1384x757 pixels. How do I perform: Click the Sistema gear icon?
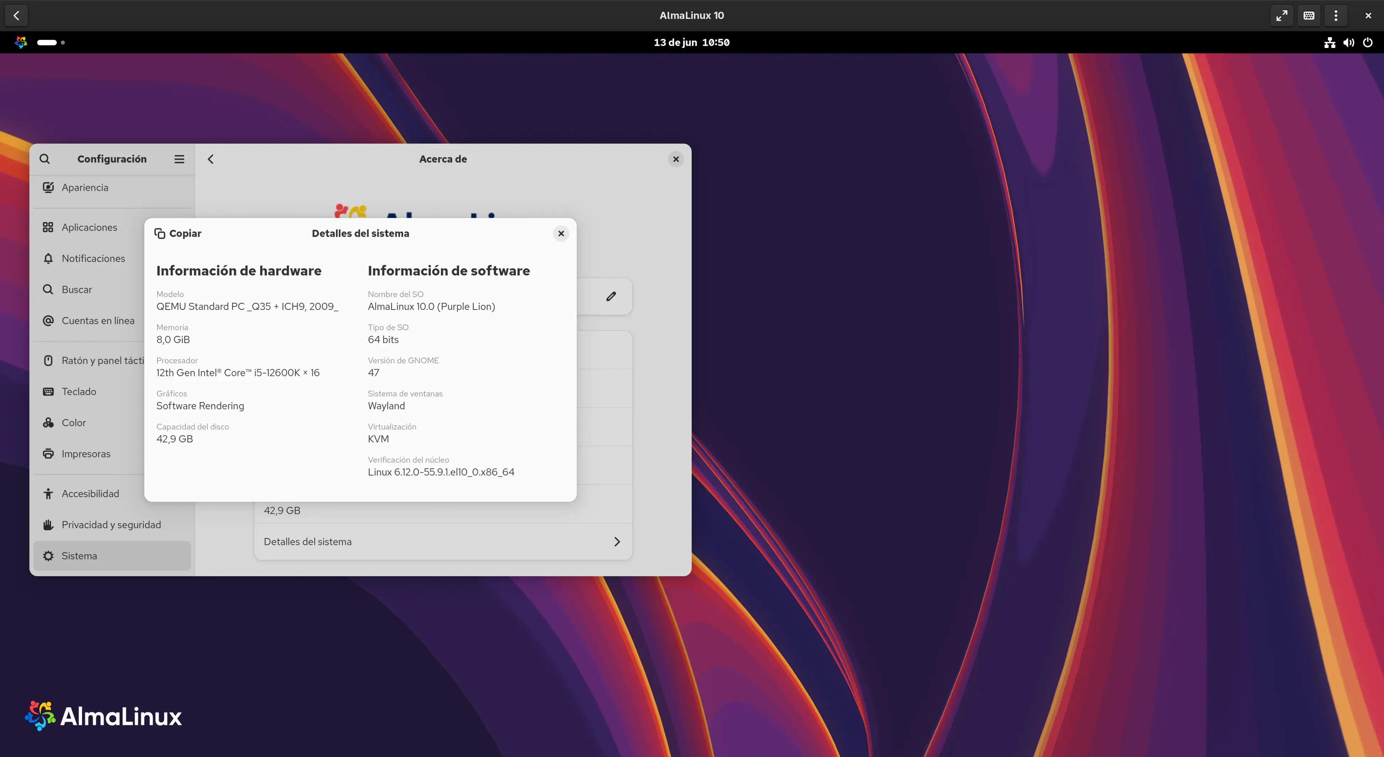tap(48, 556)
